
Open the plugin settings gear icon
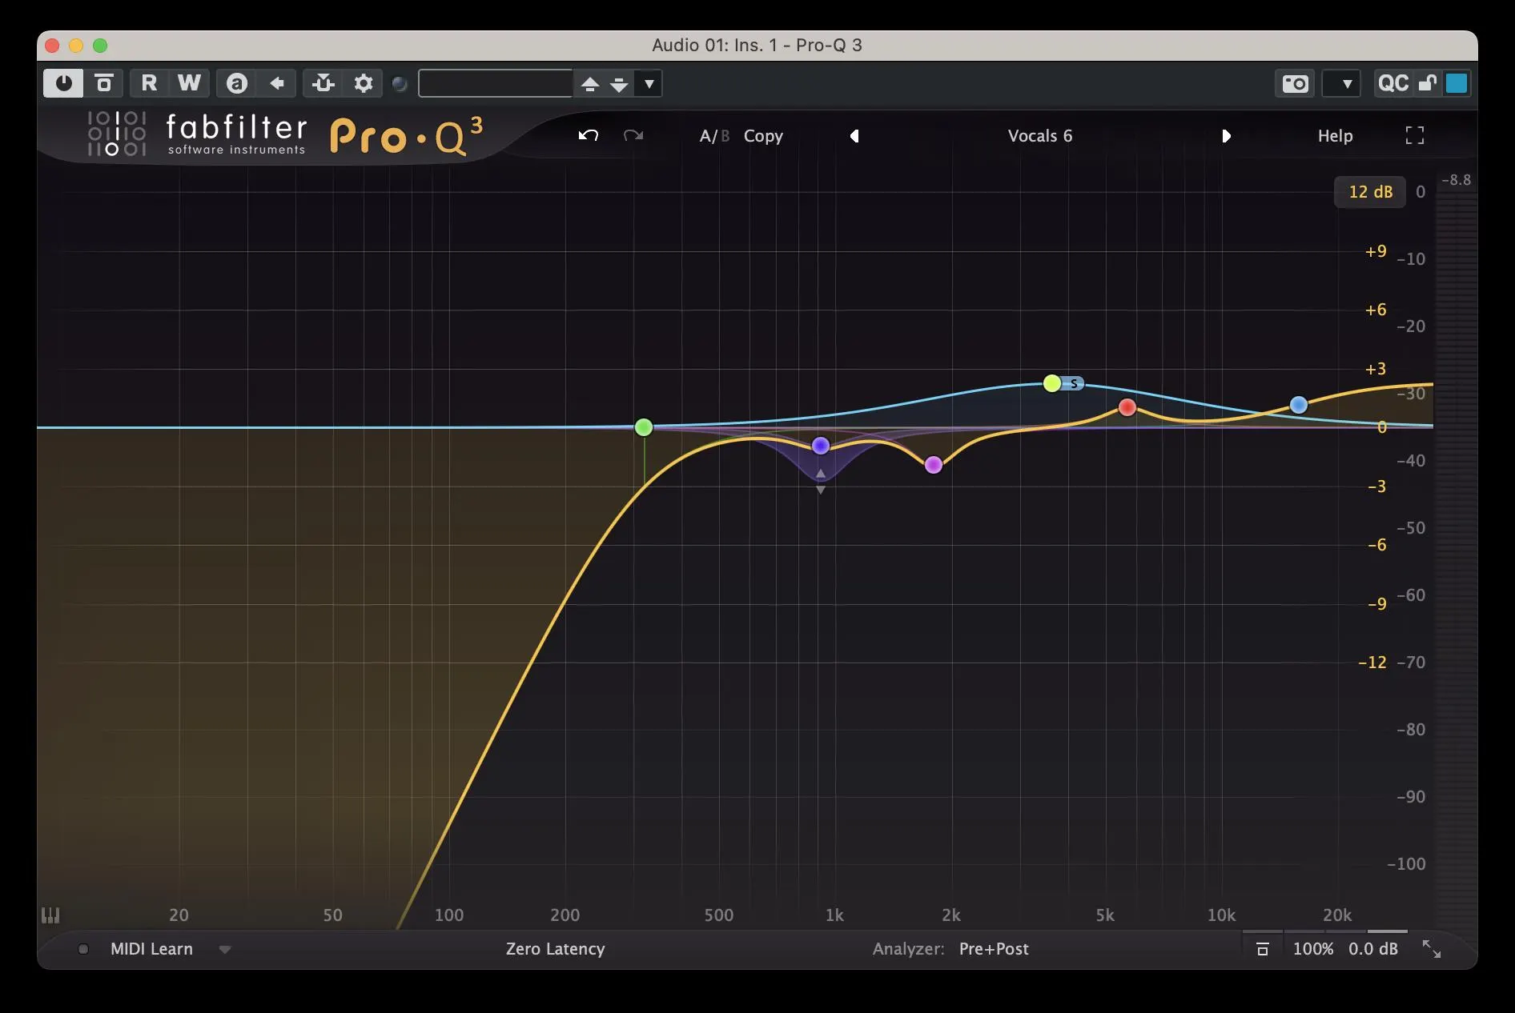[364, 83]
